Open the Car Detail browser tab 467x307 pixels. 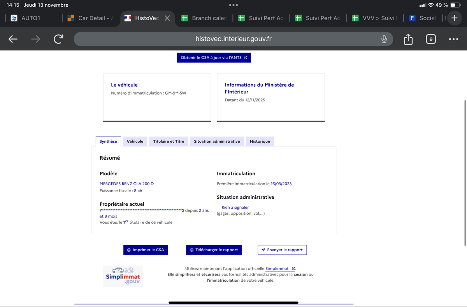tap(91, 18)
